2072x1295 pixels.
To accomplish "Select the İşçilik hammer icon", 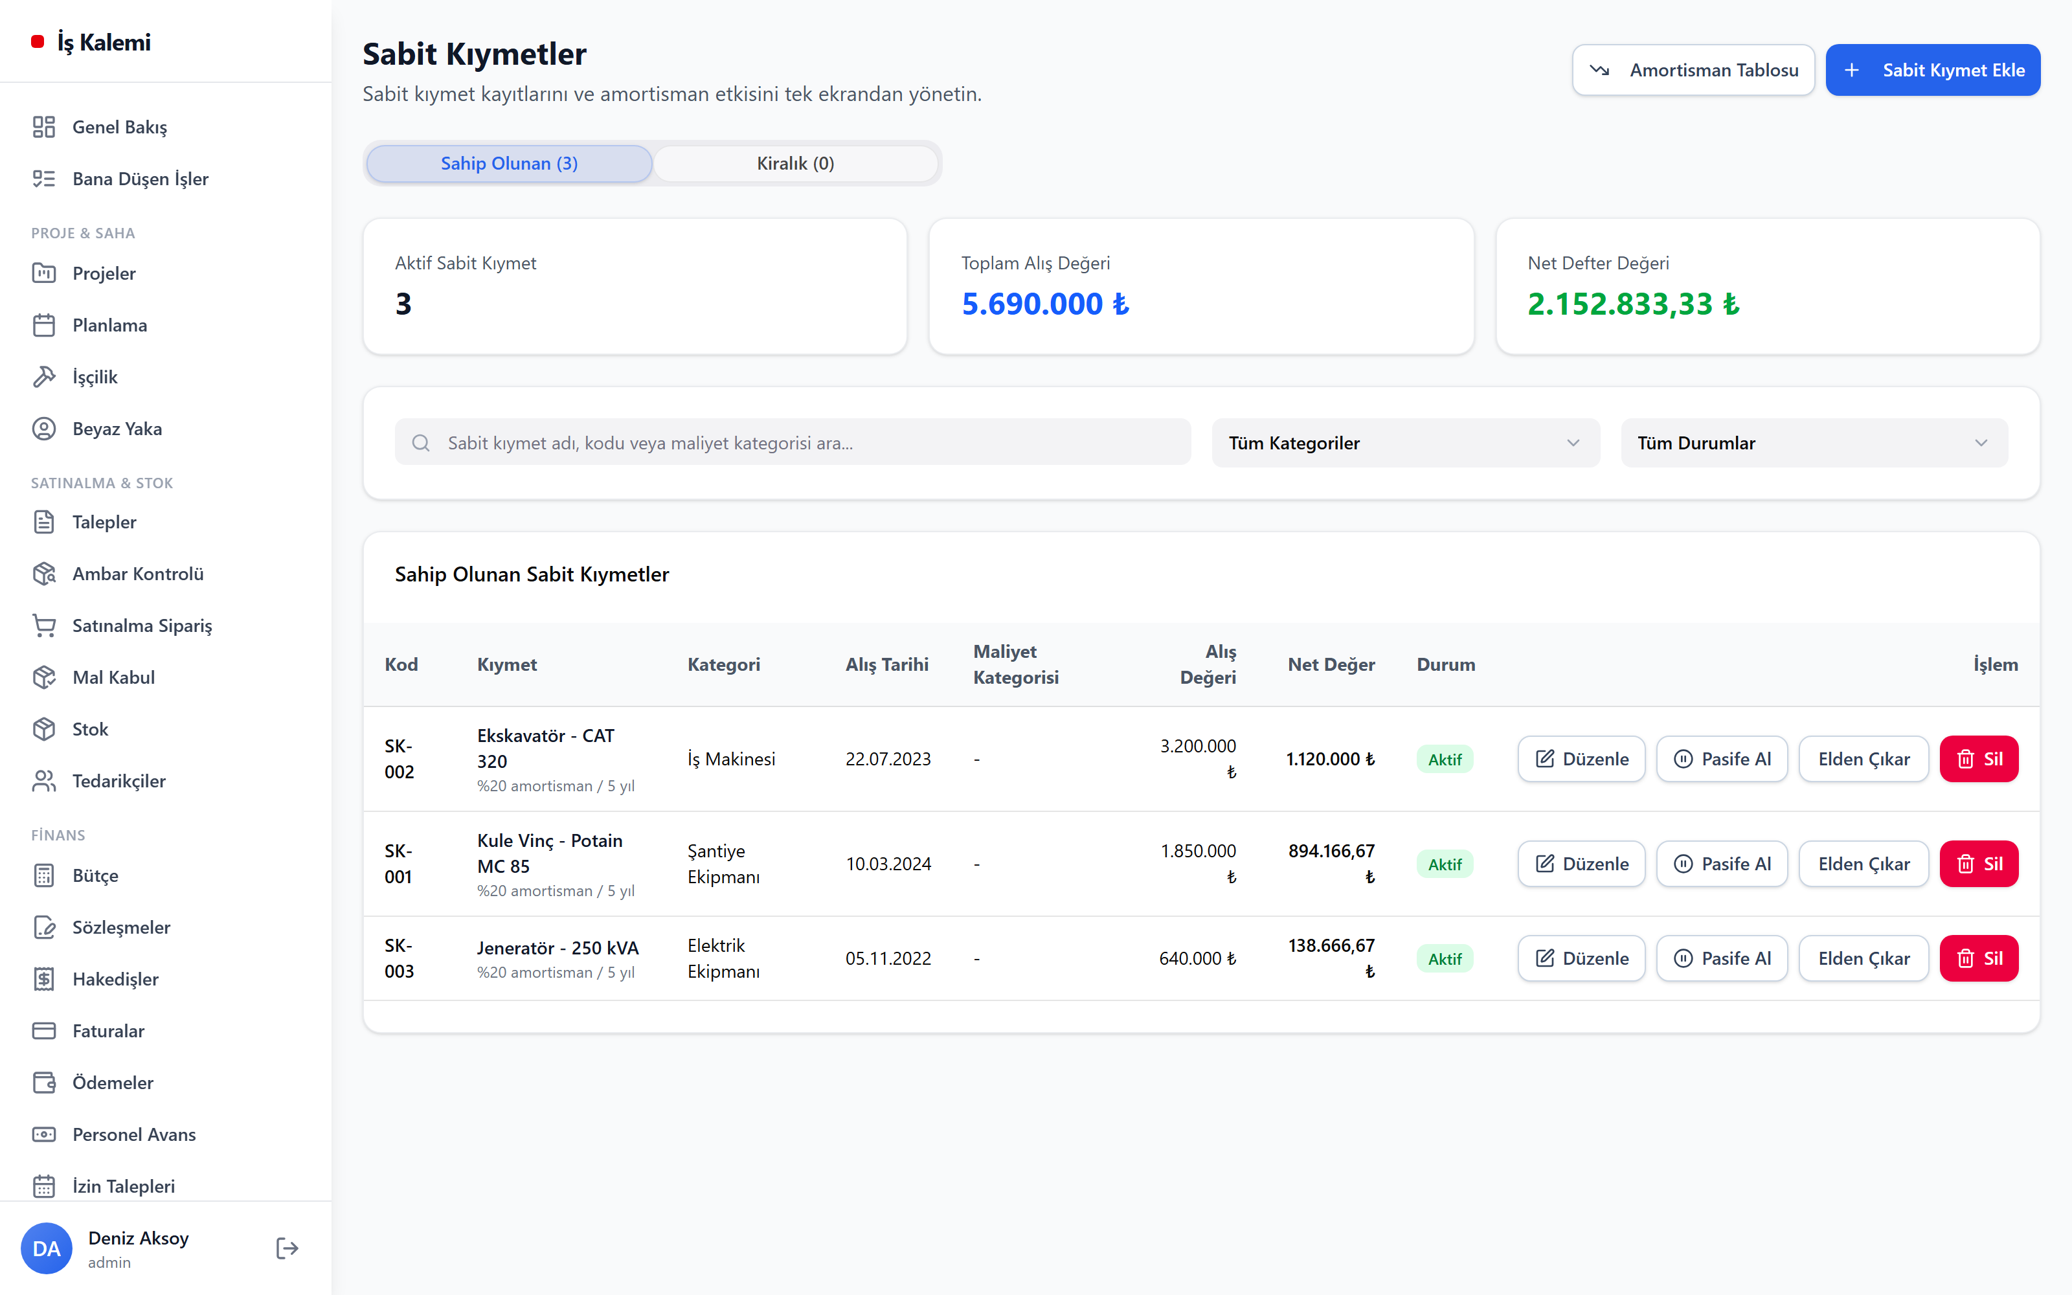I will click(43, 377).
